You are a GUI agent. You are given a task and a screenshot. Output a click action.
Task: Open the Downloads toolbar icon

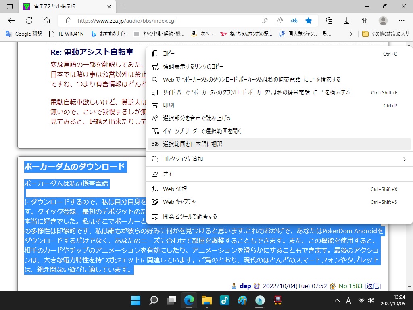(347, 21)
